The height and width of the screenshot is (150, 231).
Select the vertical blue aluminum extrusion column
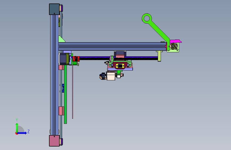coord(54,75)
